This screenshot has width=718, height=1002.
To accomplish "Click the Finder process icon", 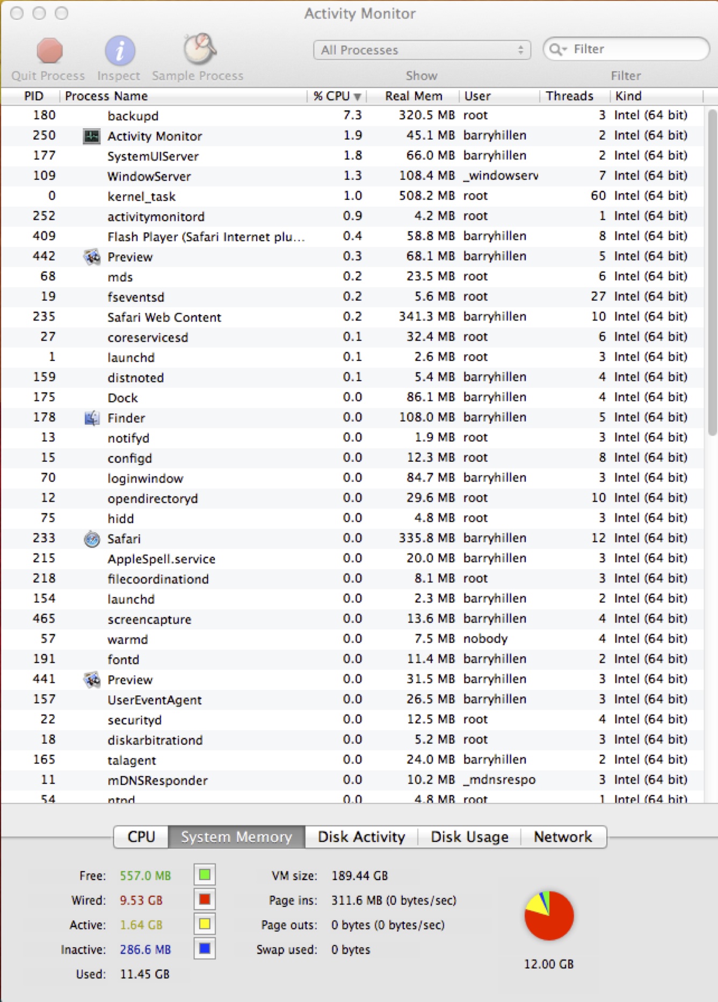I will coord(92,418).
